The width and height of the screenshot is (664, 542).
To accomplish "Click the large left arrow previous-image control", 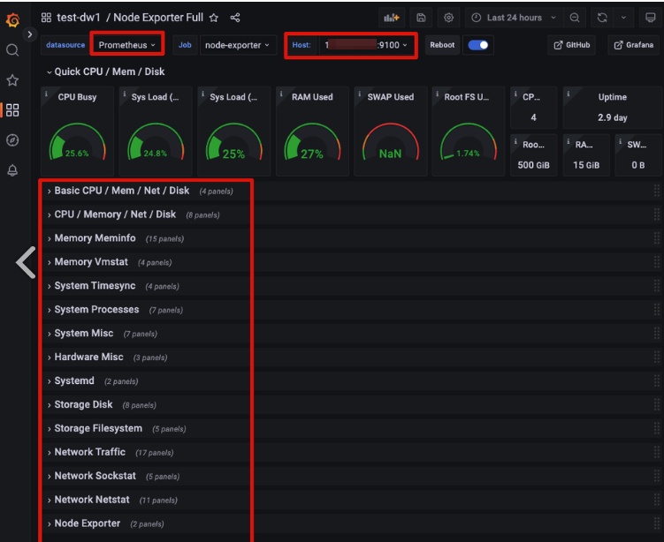I will [x=27, y=262].
